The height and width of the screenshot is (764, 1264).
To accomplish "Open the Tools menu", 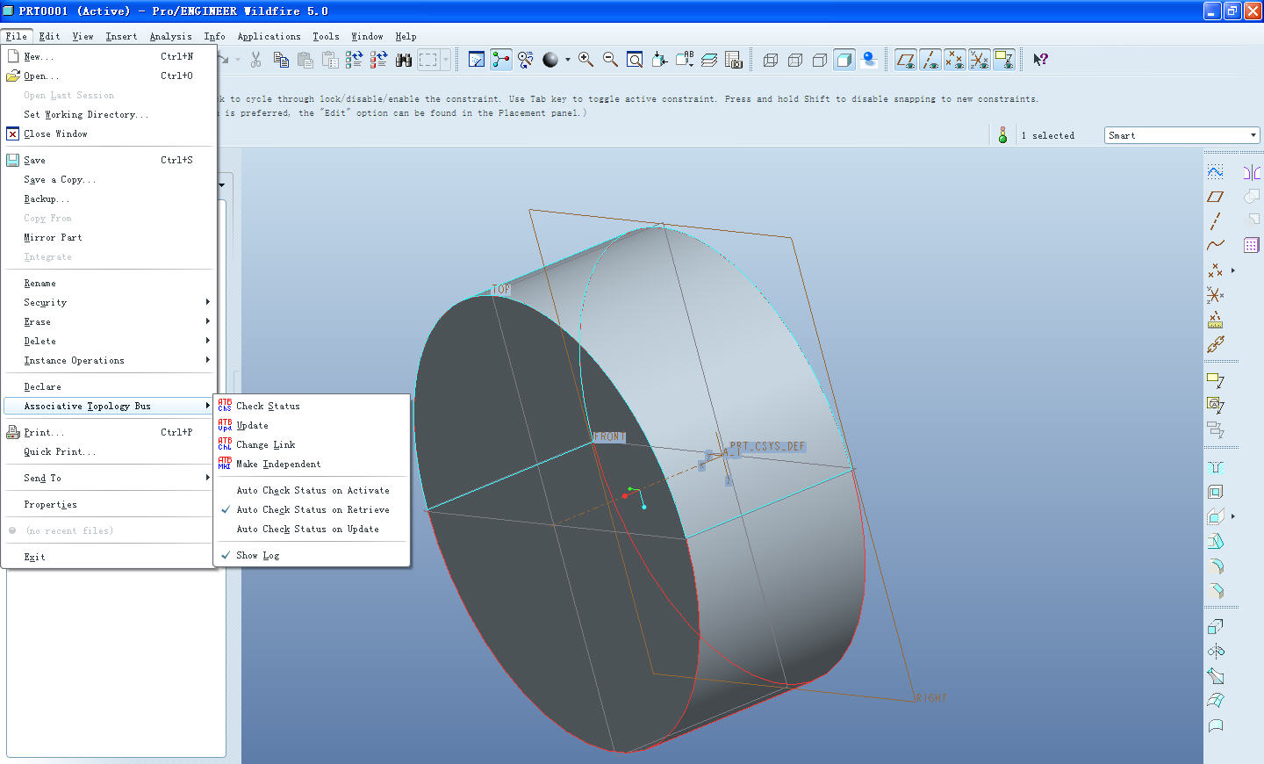I will click(x=326, y=36).
